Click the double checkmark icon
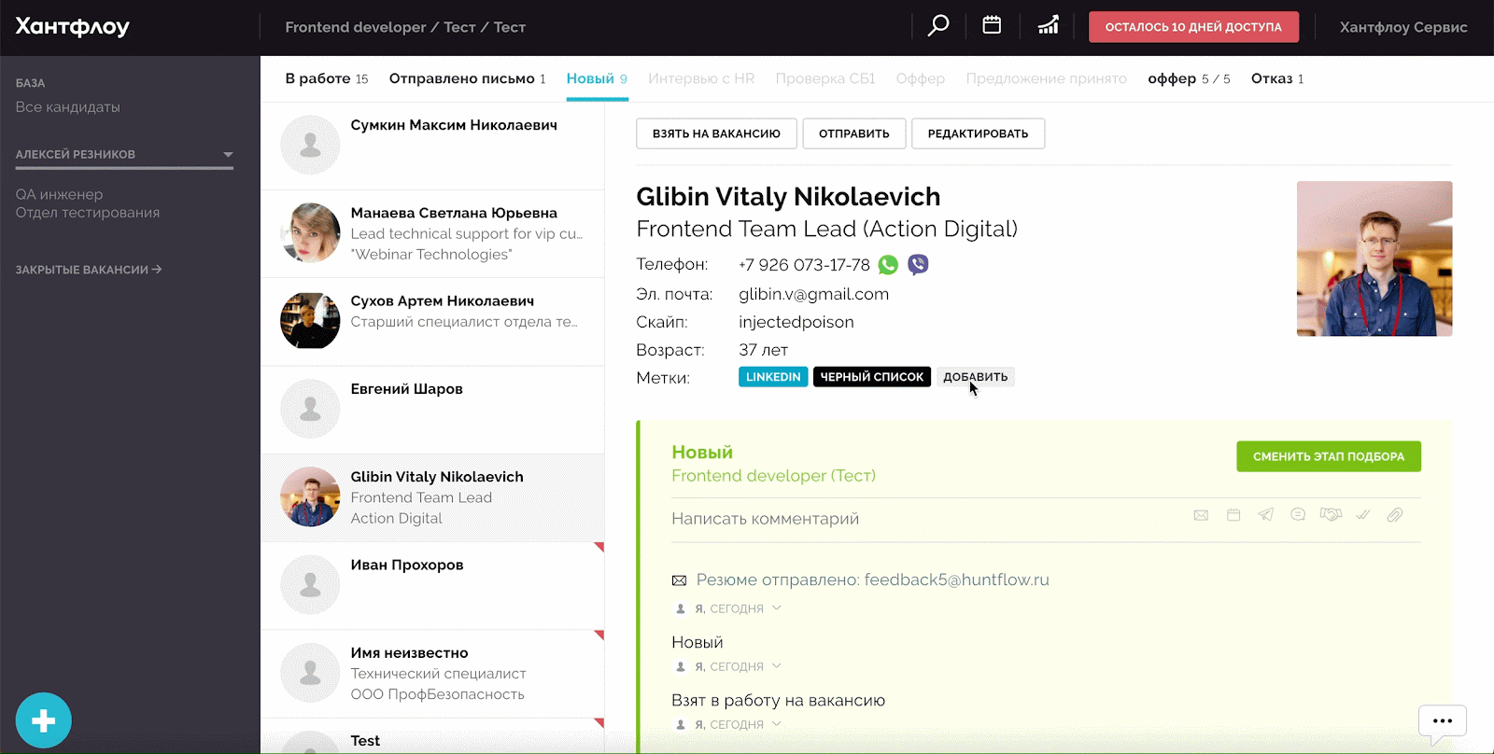This screenshot has height=754, width=1494. (x=1363, y=514)
